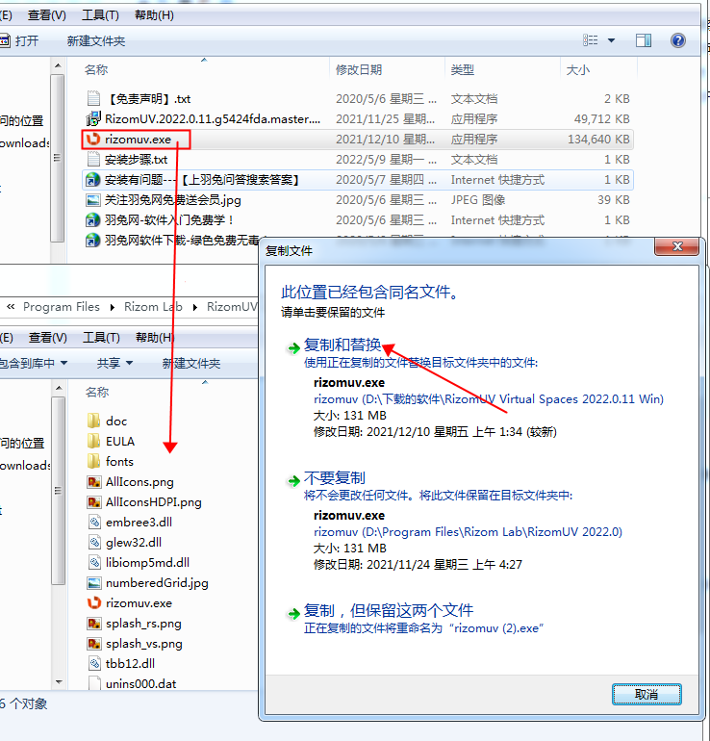Click Rizom Lab in the address breadcrumb
Viewport: 710px width, 741px height.
point(153,307)
